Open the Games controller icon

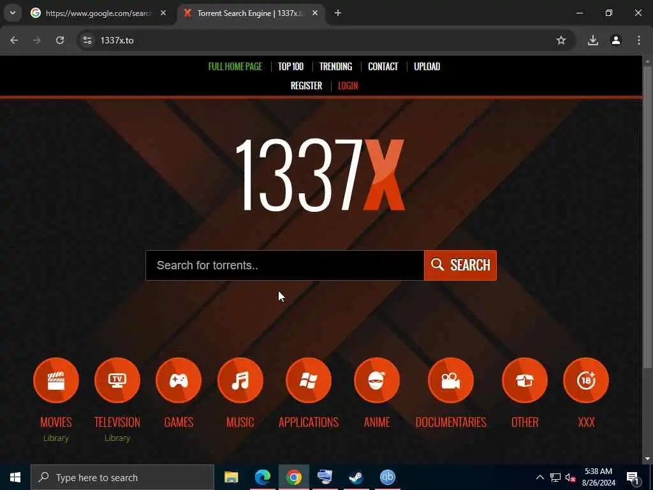click(x=179, y=380)
